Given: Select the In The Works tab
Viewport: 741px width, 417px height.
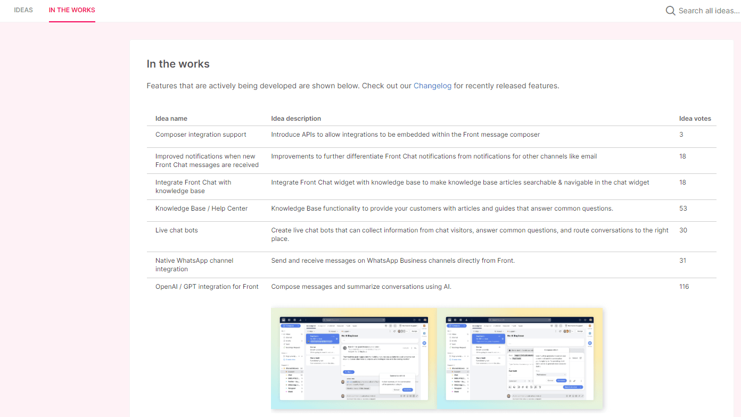Looking at the screenshot, I should [72, 10].
